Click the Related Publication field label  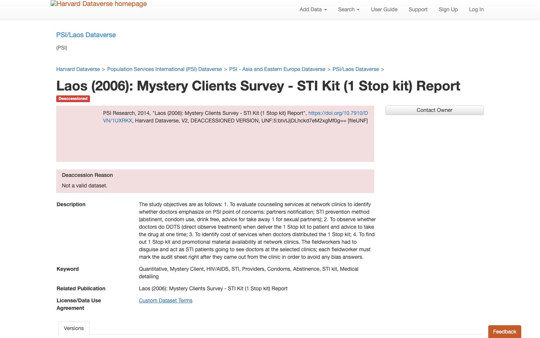(81, 288)
